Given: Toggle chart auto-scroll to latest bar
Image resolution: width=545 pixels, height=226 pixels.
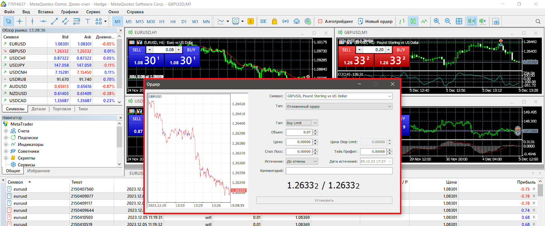Looking at the screenshot, I should tap(471, 21).
